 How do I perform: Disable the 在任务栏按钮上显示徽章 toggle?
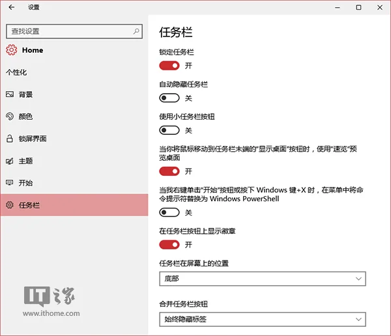[x=169, y=245]
